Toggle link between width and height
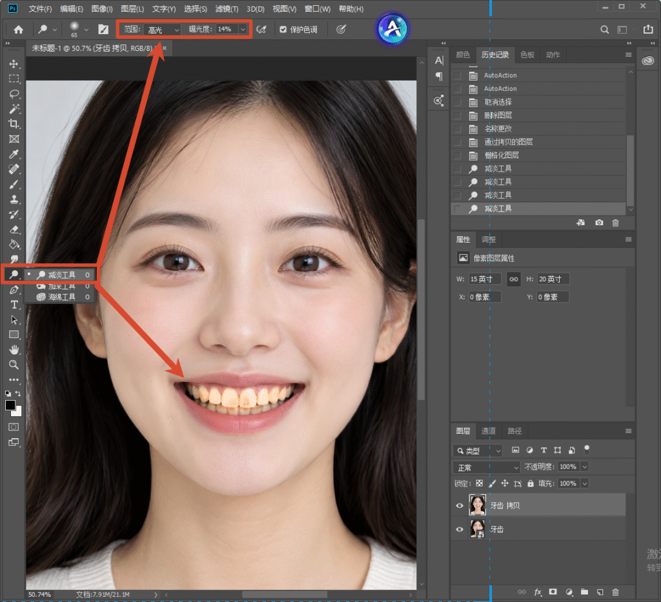The height and width of the screenshot is (602, 661). [x=513, y=279]
